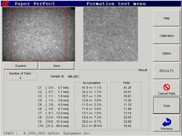The height and width of the screenshot is (136, 182).
Task: Click the OpTest logo in title bar
Action: (x=5, y=4)
